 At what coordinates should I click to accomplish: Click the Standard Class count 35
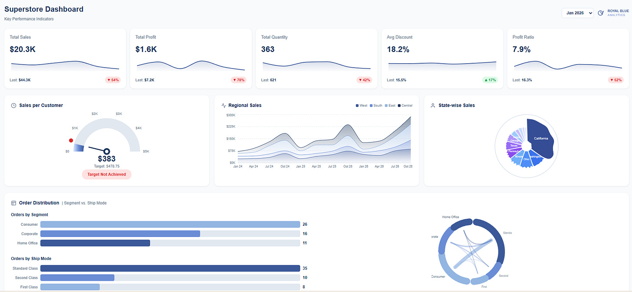pyautogui.click(x=305, y=268)
